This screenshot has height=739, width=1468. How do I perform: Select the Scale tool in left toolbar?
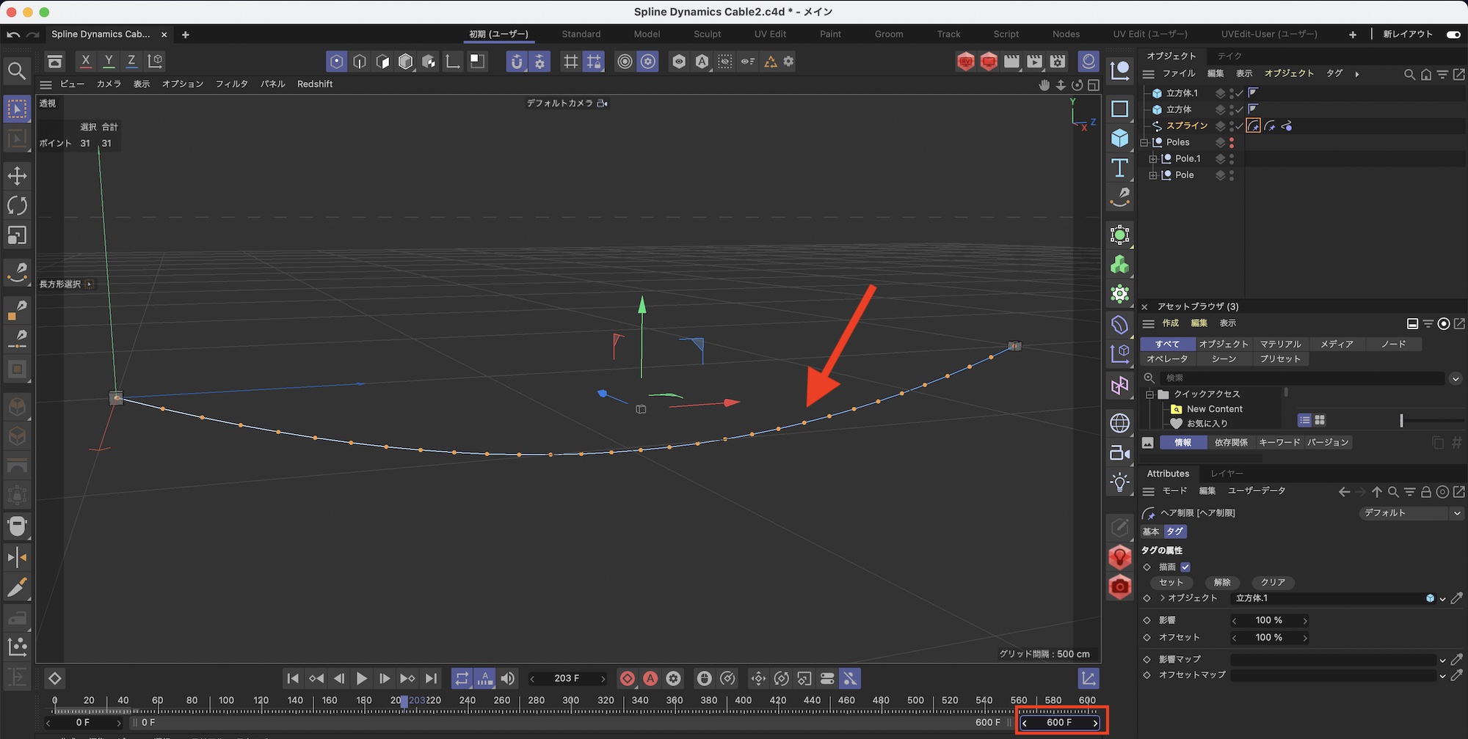(17, 235)
